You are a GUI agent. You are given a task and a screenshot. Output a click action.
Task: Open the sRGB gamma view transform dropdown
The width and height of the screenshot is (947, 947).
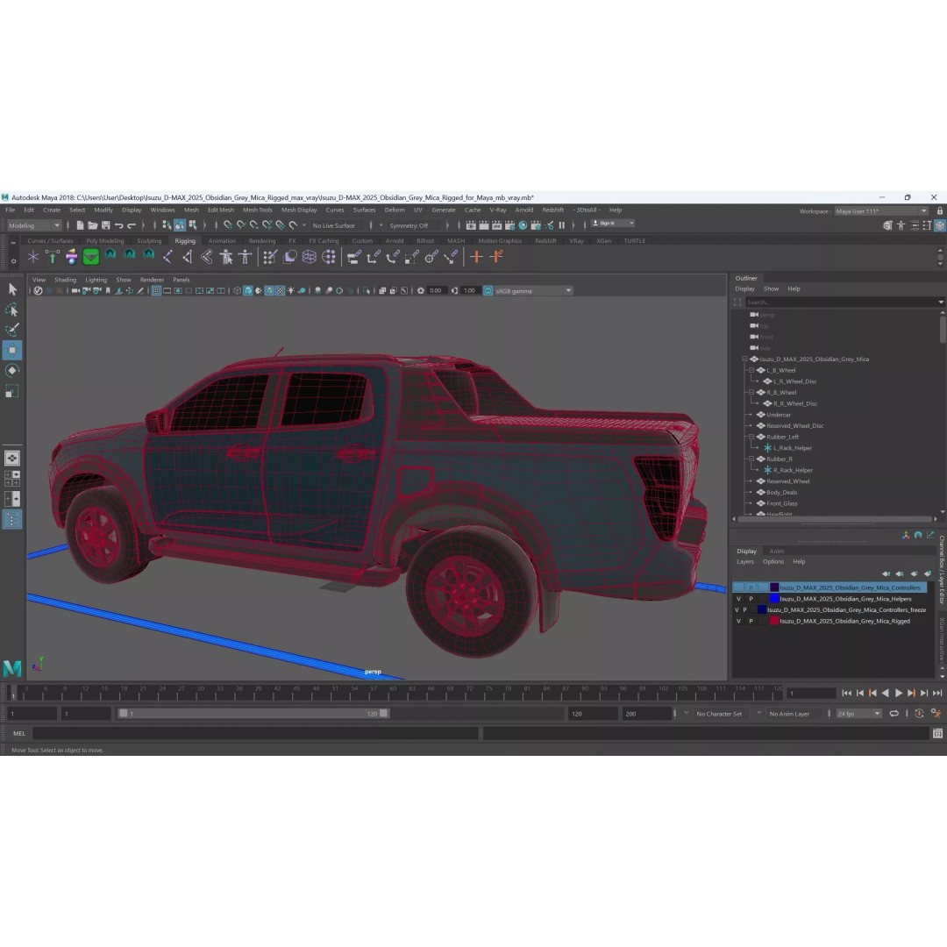pyautogui.click(x=533, y=290)
